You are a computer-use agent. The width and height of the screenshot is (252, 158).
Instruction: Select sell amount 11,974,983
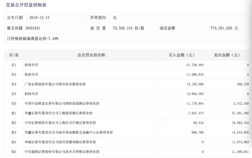coord(240,142)
